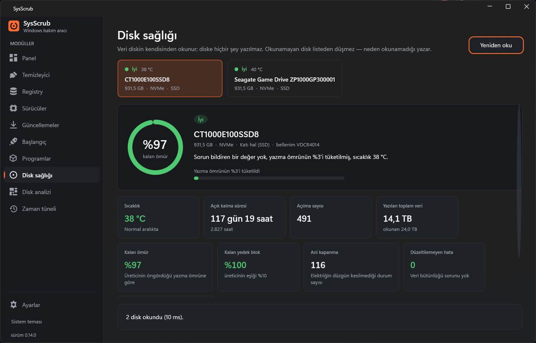
Task: Click the Zaman tüneli history icon
Action: point(13,209)
